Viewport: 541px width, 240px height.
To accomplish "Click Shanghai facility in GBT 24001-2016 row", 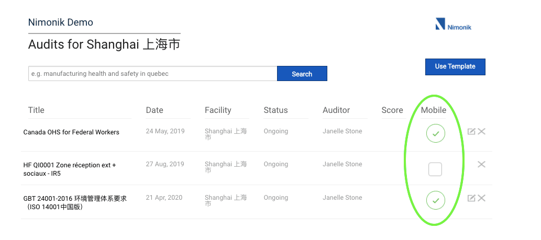I will click(x=226, y=200).
